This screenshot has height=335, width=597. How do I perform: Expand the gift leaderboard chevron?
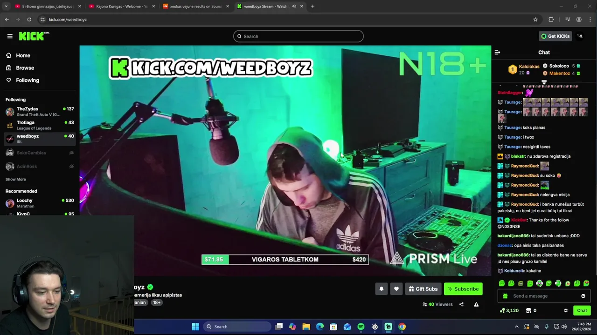click(x=544, y=82)
